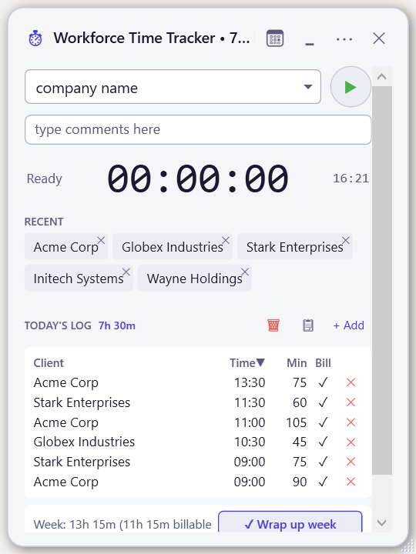Screen dimensions: 416x554
Task: Click the 105 minutes cell
Action: [296, 422]
